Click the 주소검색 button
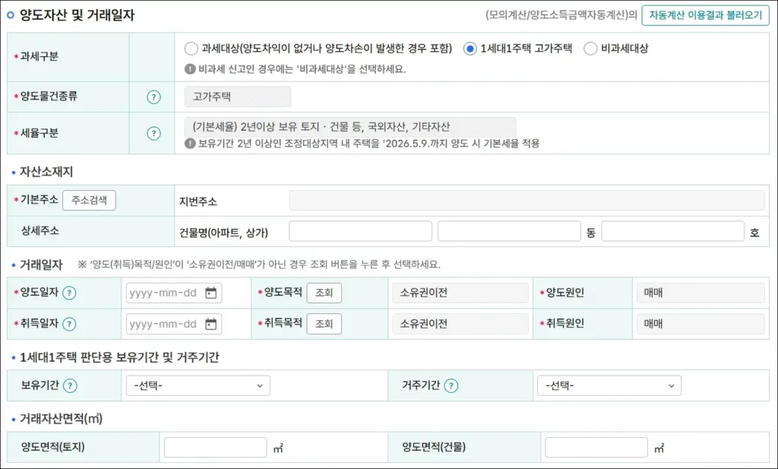 (x=90, y=200)
